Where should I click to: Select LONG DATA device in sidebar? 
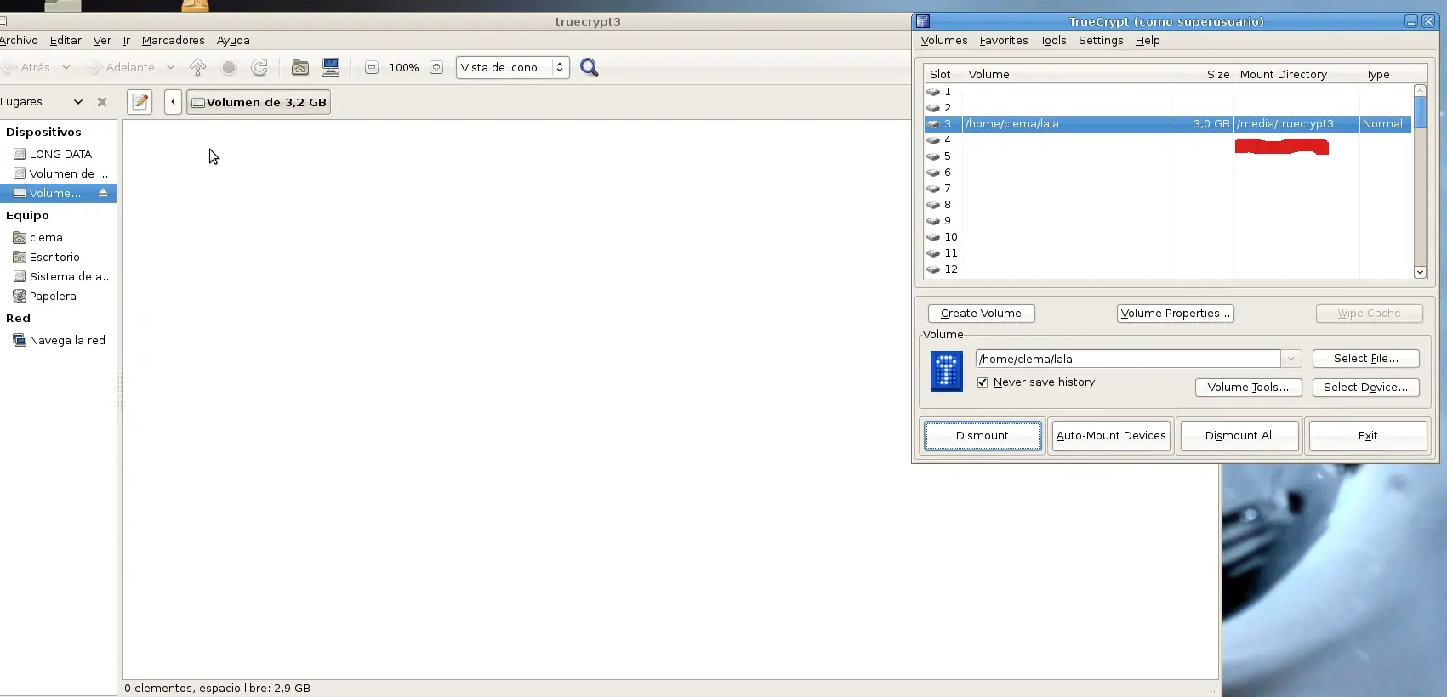pos(60,154)
